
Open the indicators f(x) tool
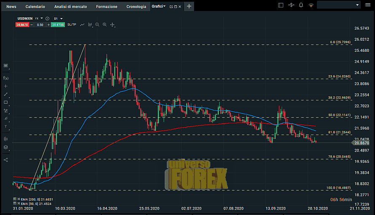[x=6, y=78]
